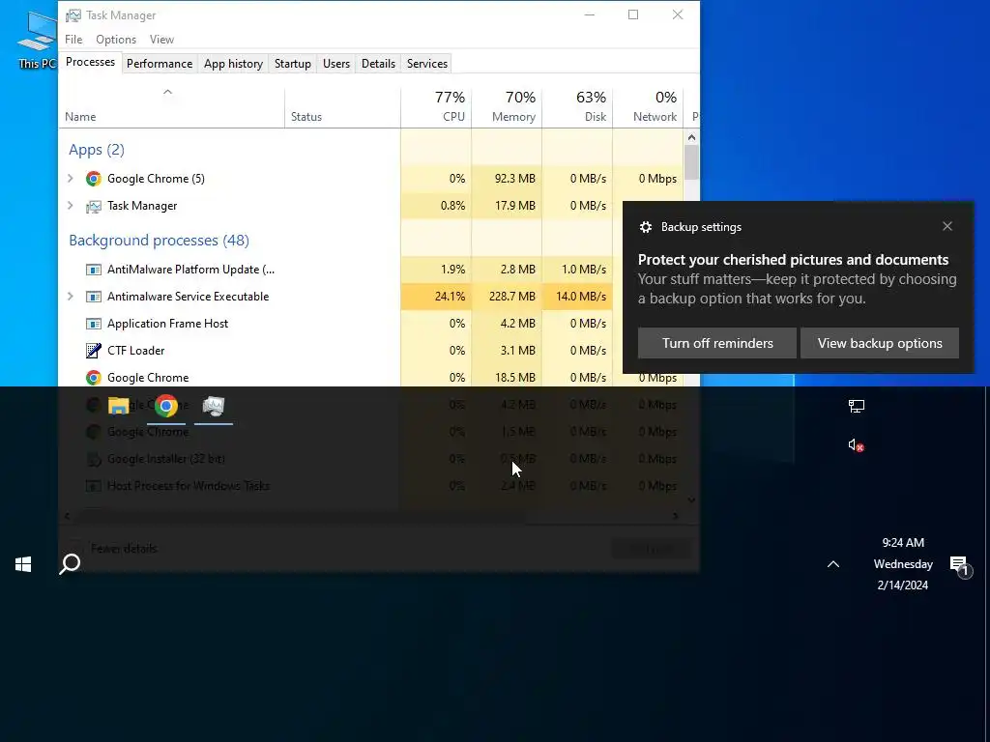Screen dimensions: 990x742
Task: Click the 1.0 MB/s disk cell
Action: (578, 270)
